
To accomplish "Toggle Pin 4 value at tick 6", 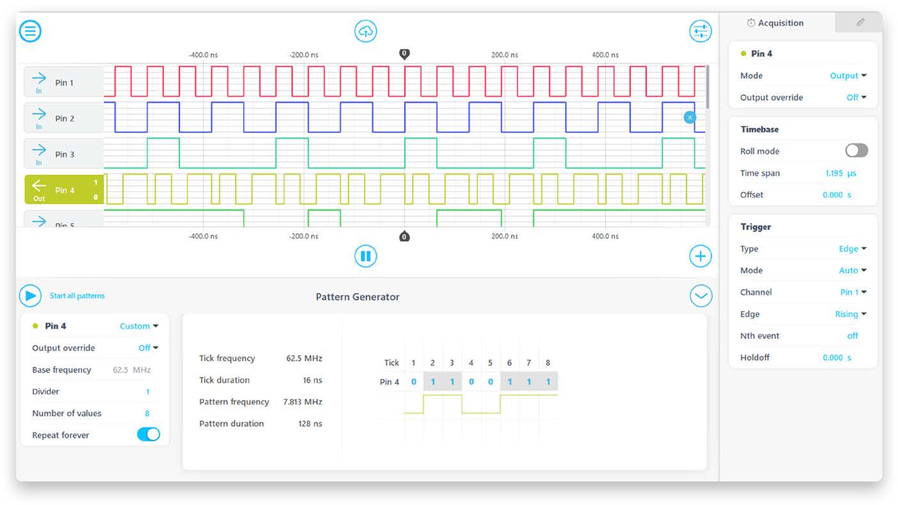I will point(510,382).
